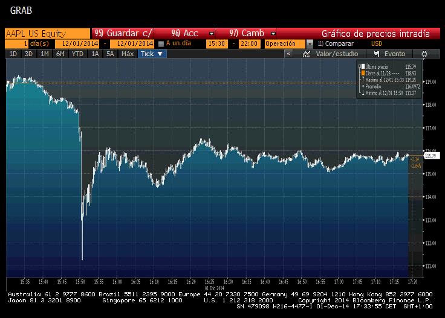The height and width of the screenshot is (318, 445).
Task: Click the Valor/estudio chart icon
Action: coord(306,54)
